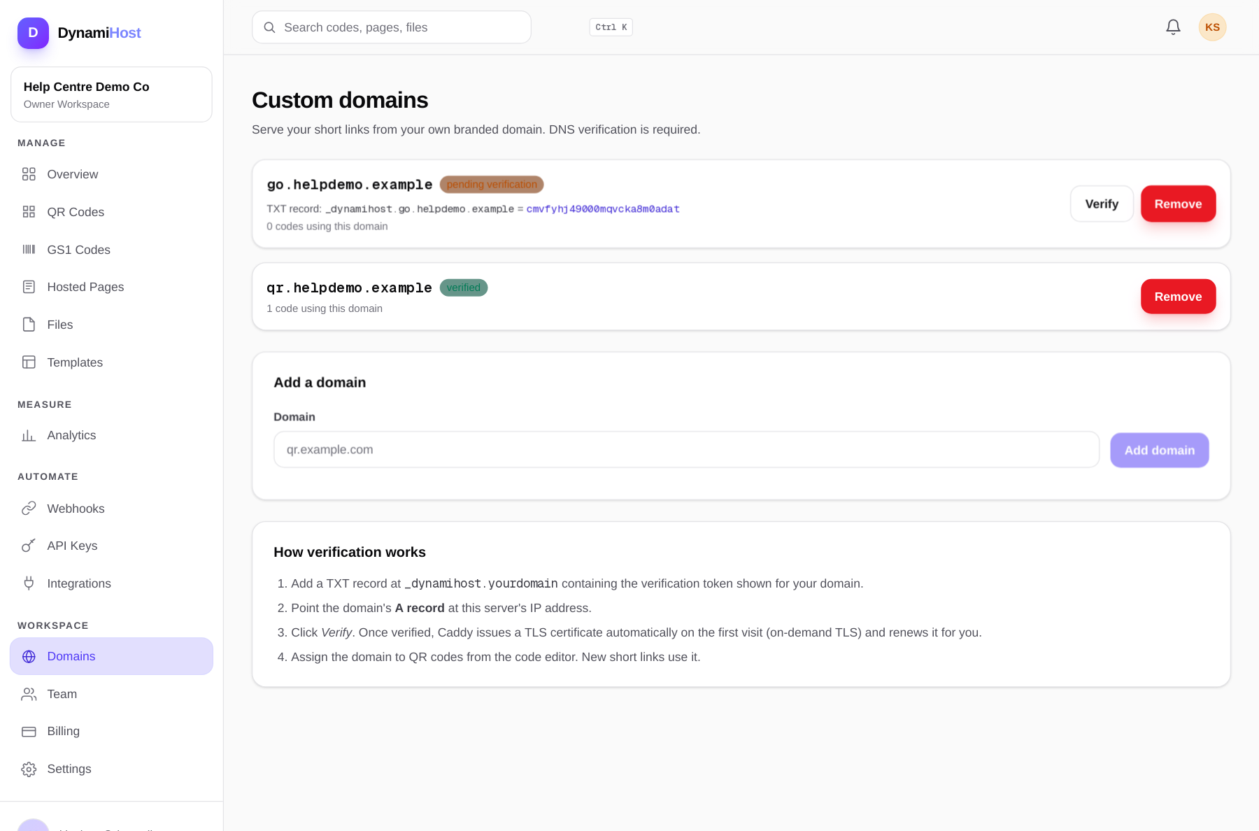The height and width of the screenshot is (831, 1259).
Task: Open the KS user avatar menu
Action: 1212,27
